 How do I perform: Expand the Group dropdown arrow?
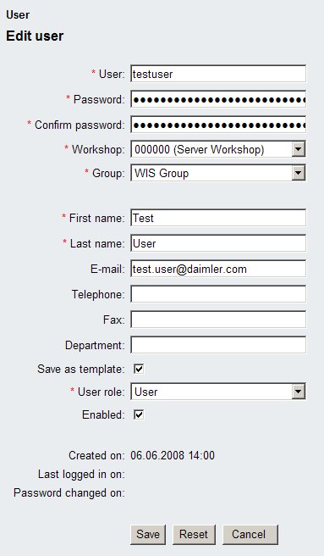[x=299, y=174]
